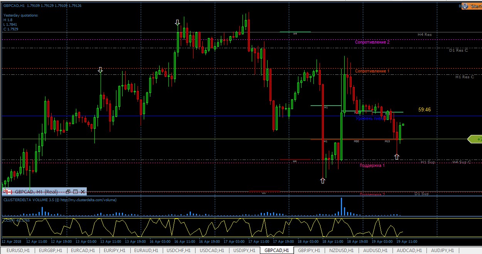Select the AUDUSD,H1 chart tab
Screen dimensions: 482x254
[x=376, y=251]
